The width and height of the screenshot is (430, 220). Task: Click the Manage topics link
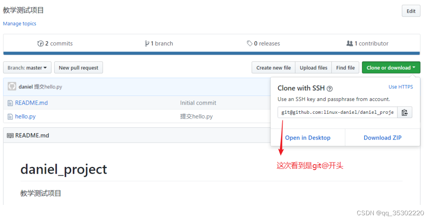tap(19, 24)
